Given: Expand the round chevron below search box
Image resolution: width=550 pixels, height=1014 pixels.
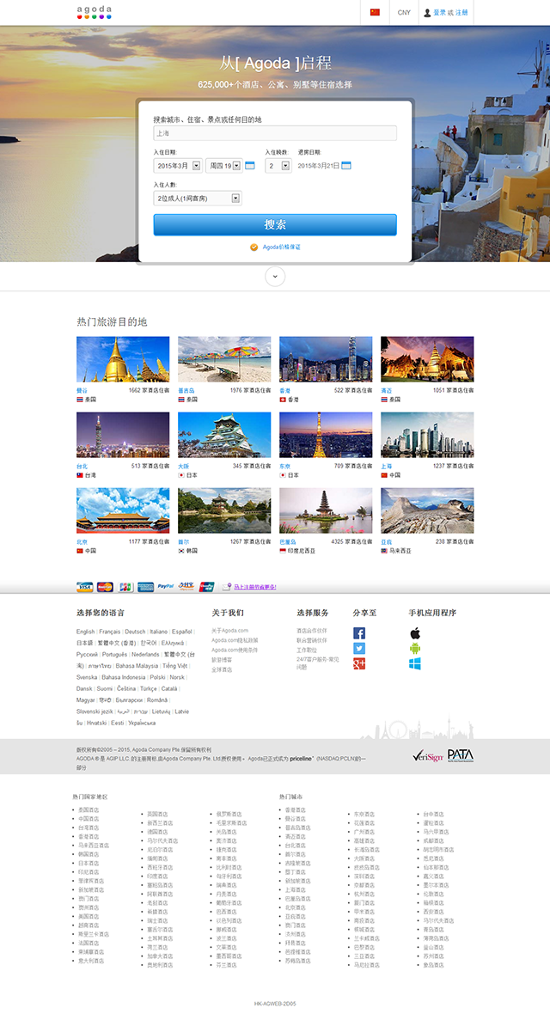Looking at the screenshot, I should coord(275,276).
